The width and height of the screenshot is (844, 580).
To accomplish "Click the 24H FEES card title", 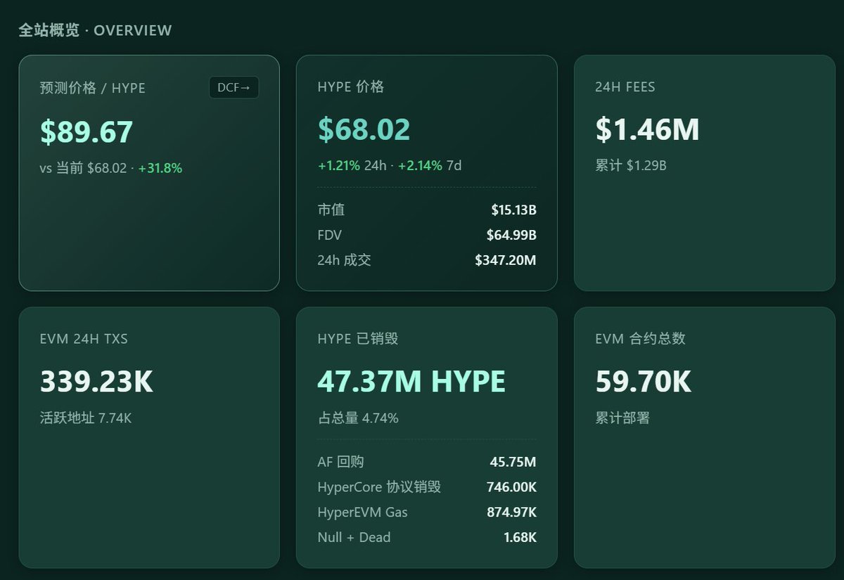I will [625, 87].
